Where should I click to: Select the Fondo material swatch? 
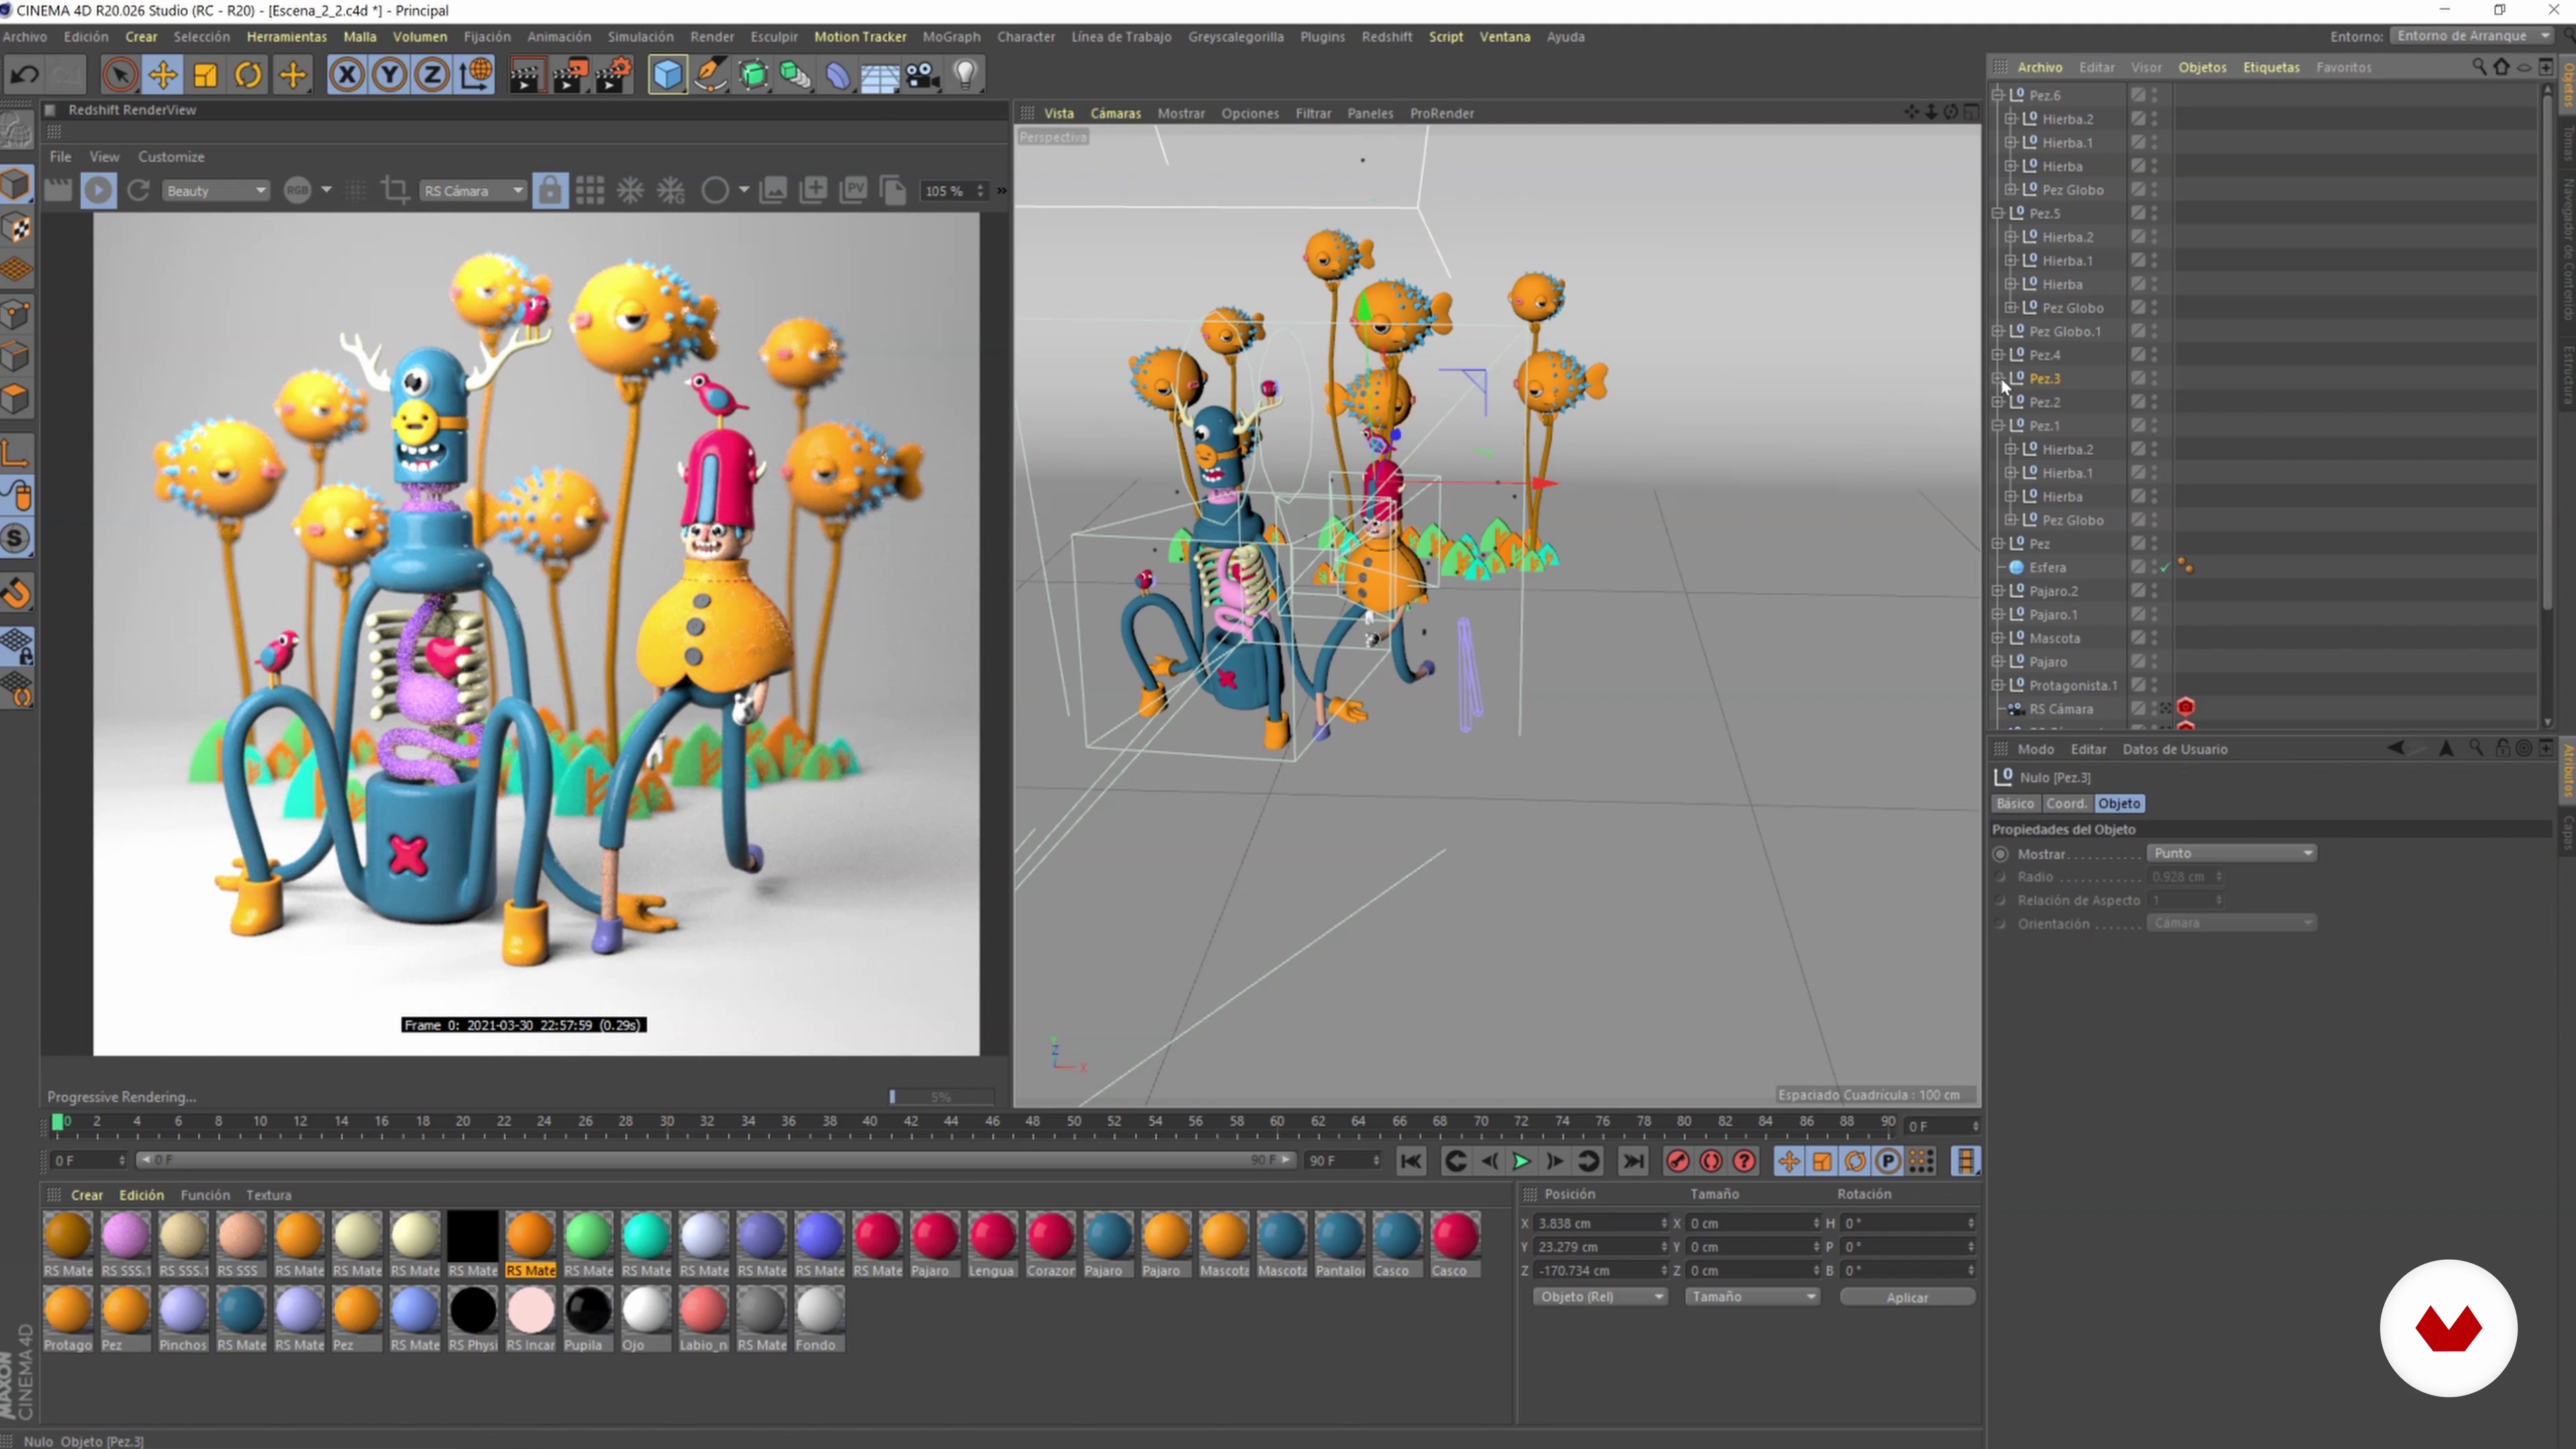819,1320
